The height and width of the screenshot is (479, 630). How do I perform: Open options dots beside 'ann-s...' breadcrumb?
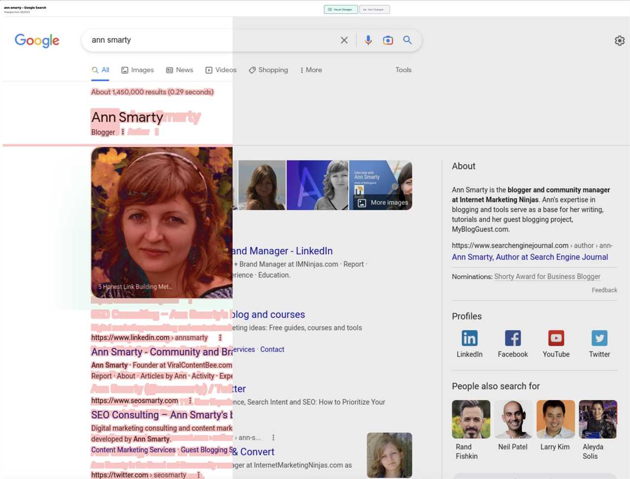click(273, 437)
